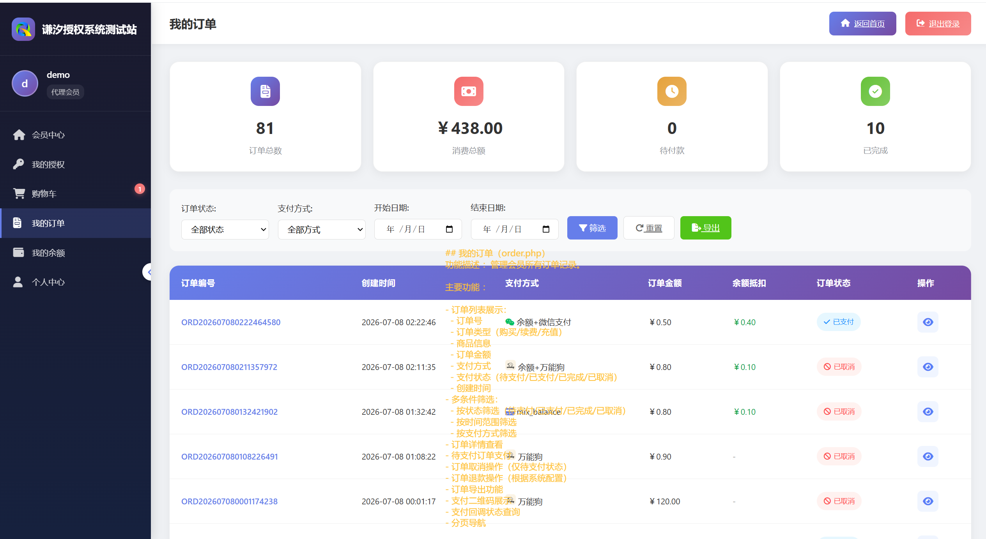Click timestamp 2026-07-08 02:22:46
This screenshot has width=986, height=539.
coord(398,322)
